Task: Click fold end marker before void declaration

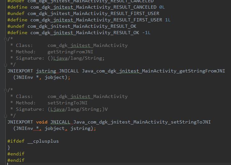Action: tap(5, 116)
